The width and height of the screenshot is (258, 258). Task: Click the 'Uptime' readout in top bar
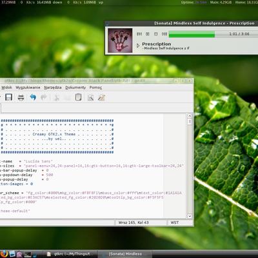click(194, 3)
